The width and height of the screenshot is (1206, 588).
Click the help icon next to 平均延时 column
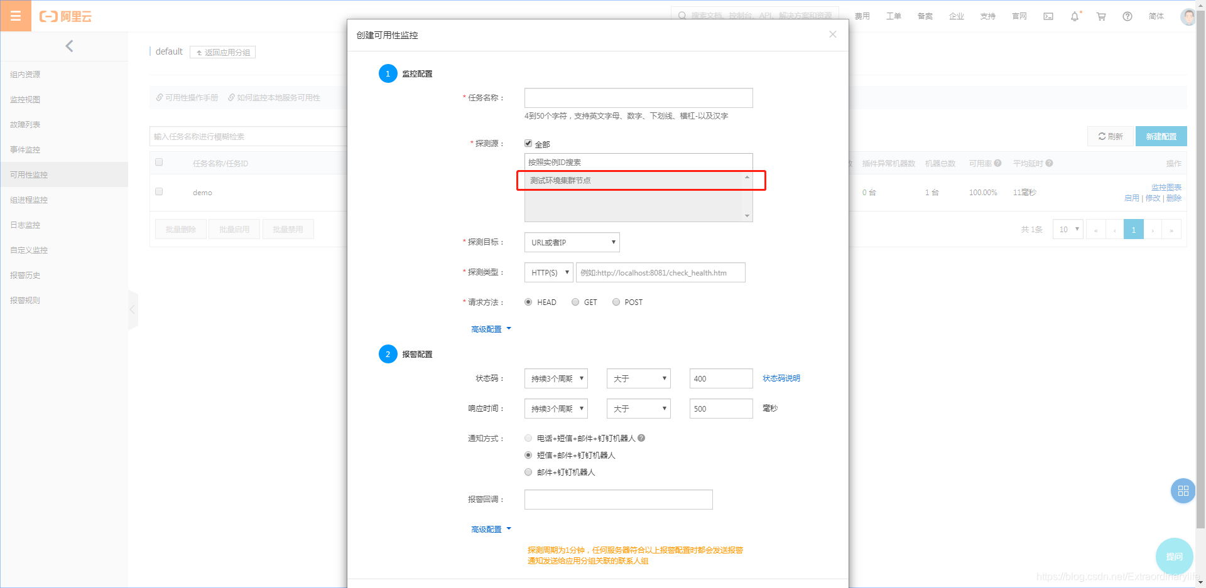(1049, 163)
